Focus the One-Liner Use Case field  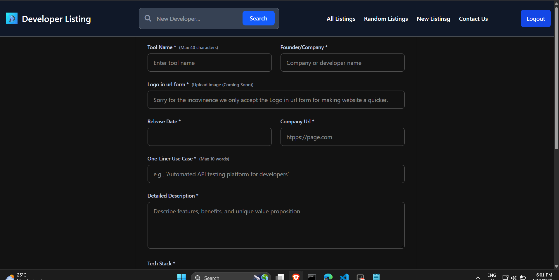click(x=276, y=174)
